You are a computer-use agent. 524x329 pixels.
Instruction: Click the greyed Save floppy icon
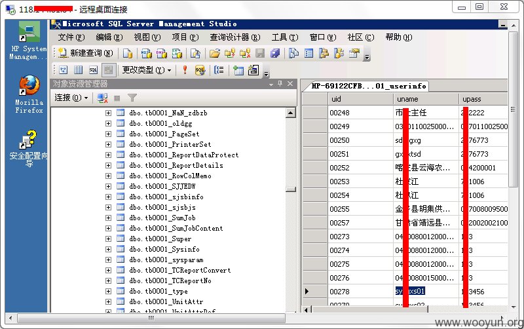tap(260, 53)
